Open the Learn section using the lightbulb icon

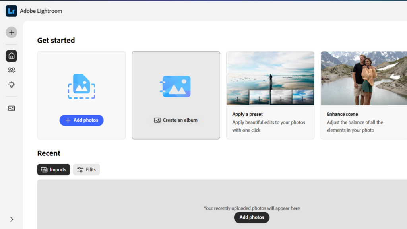click(11, 84)
